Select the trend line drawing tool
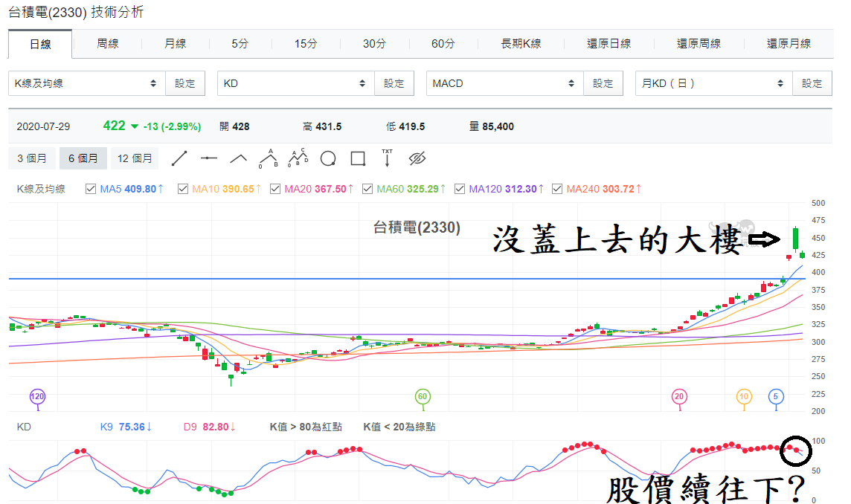This screenshot has height=504, width=851. (179, 158)
